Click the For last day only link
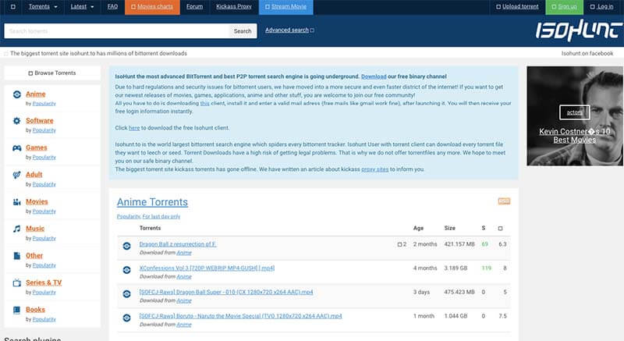 161,216
